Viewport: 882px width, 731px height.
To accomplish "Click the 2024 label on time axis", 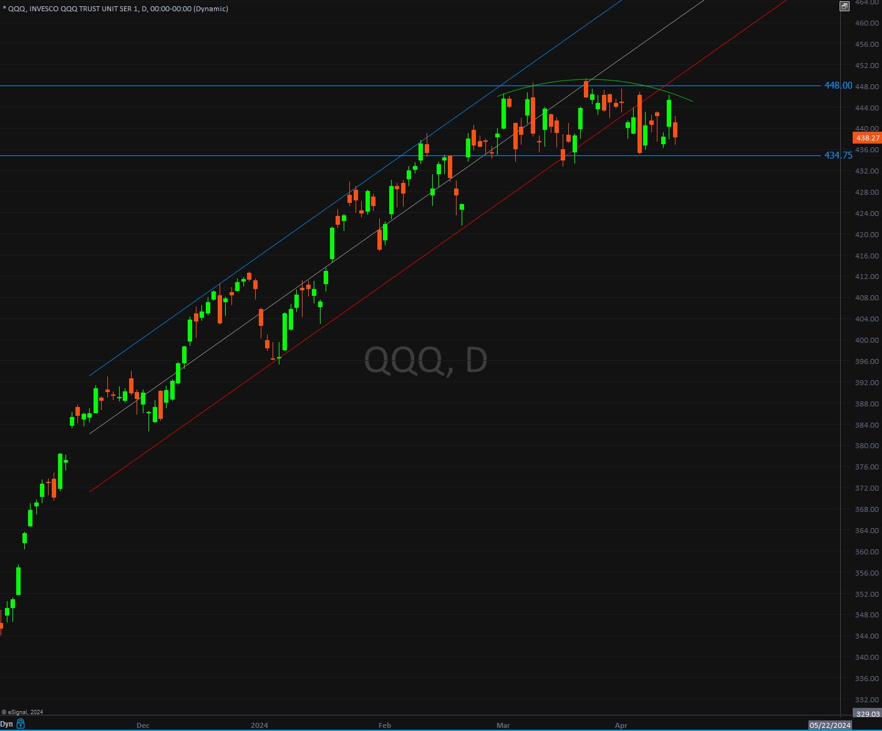I will pyautogui.click(x=259, y=725).
